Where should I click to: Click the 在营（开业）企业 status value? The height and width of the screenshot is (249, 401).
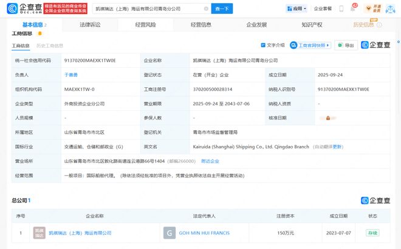click(x=211, y=75)
